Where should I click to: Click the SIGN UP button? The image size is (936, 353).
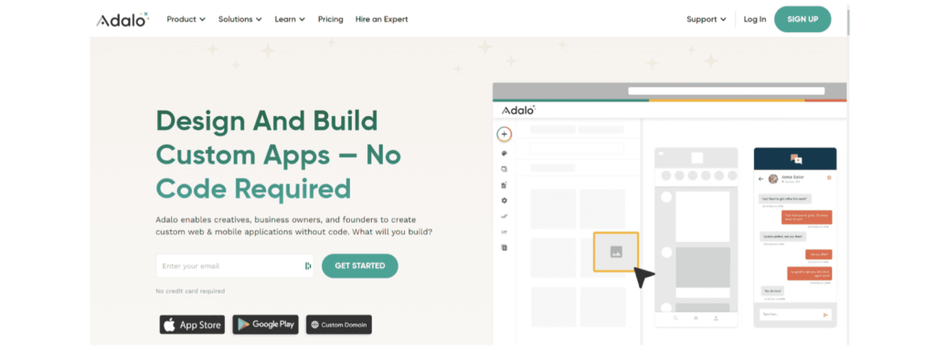click(803, 19)
